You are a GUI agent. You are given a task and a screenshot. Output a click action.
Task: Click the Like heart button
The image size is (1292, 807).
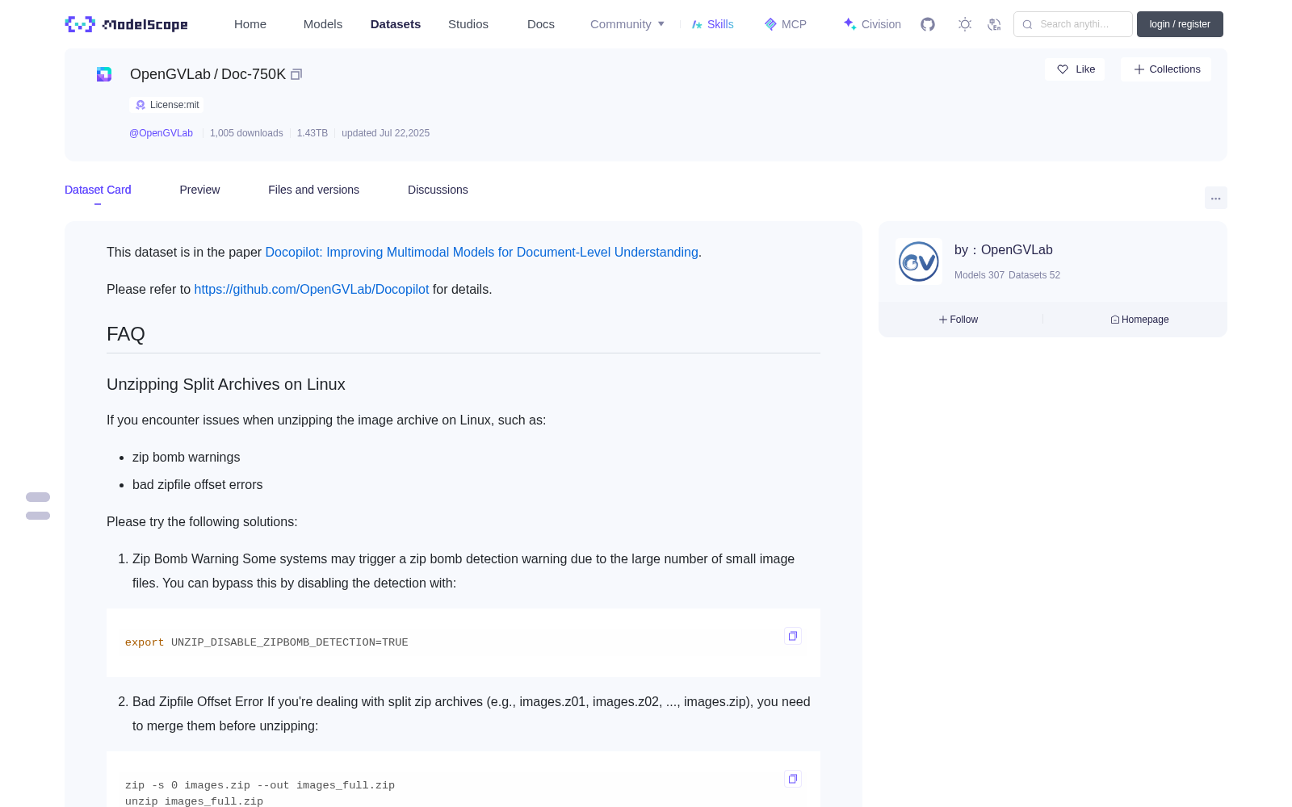click(x=1075, y=69)
